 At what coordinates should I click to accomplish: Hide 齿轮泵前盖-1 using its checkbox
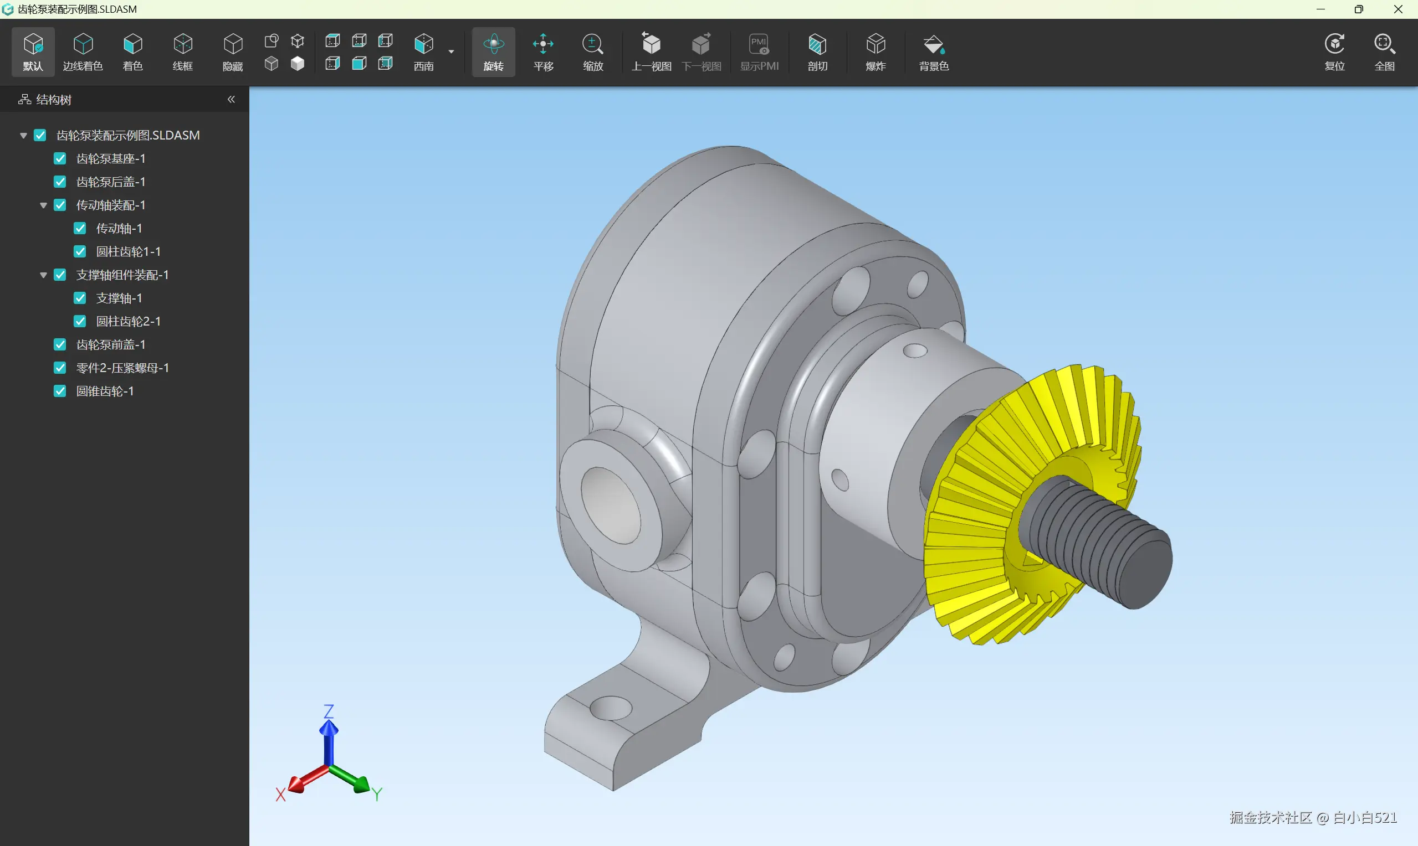pyautogui.click(x=60, y=344)
